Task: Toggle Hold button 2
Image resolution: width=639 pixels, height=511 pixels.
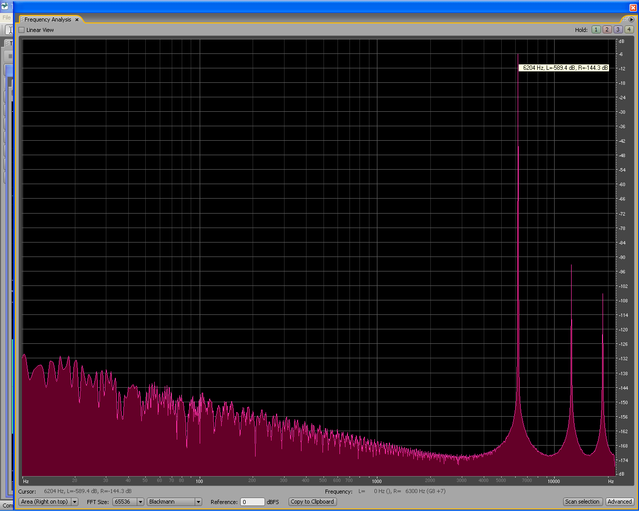Action: (607, 29)
